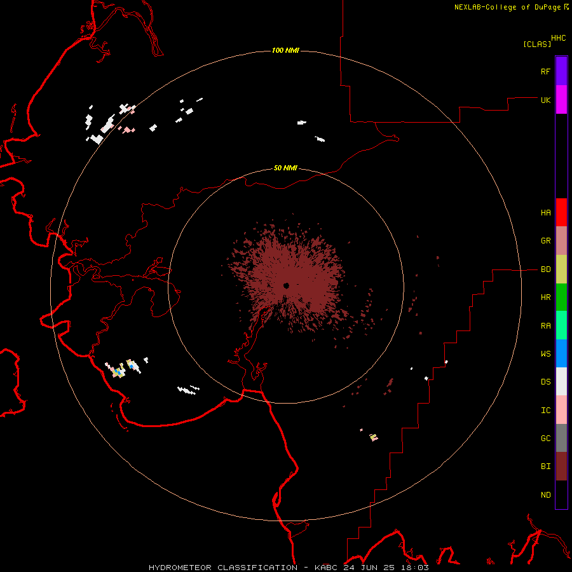Click the BI legend label
This screenshot has width=572, height=572.
coord(545,466)
